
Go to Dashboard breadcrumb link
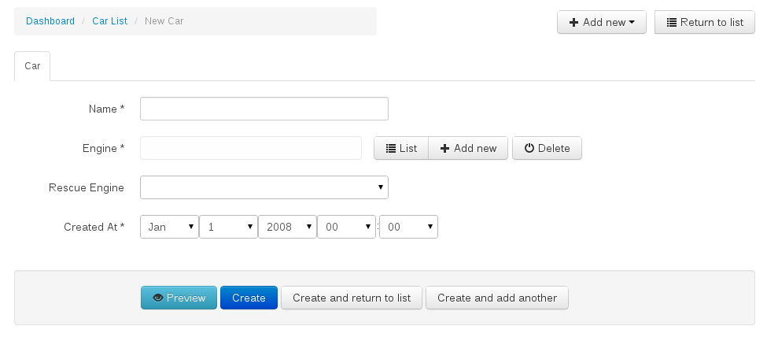(x=50, y=21)
